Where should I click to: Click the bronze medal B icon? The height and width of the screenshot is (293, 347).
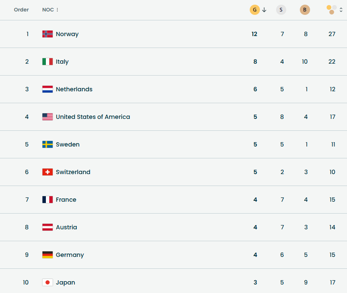coord(305,10)
